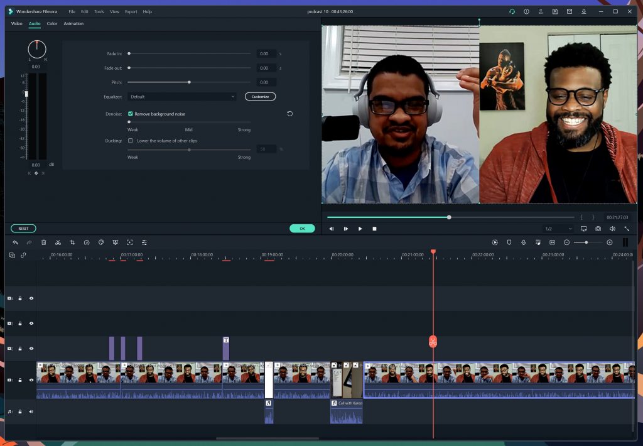Click the Pitch slider handle
Image resolution: width=643 pixels, height=446 pixels.
click(x=189, y=82)
